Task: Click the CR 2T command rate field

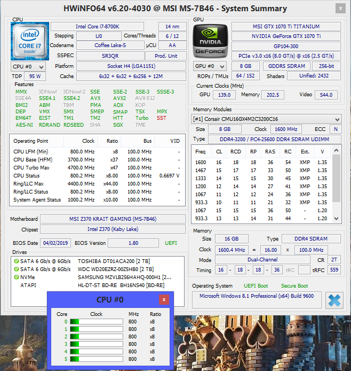Action: [334, 260]
